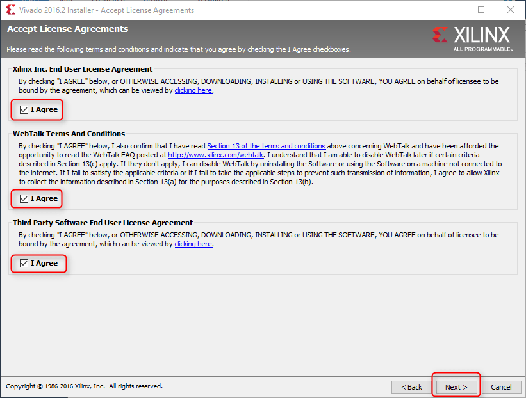Click the Copyright 1986-2016 Xilinx footer text
Image resolution: width=526 pixels, height=398 pixels.
tap(84, 386)
